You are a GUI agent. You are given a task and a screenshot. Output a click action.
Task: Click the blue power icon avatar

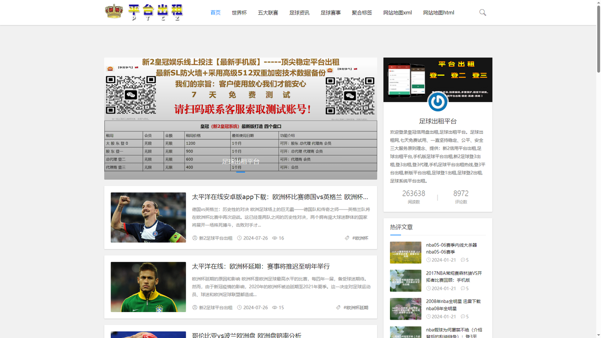(438, 101)
